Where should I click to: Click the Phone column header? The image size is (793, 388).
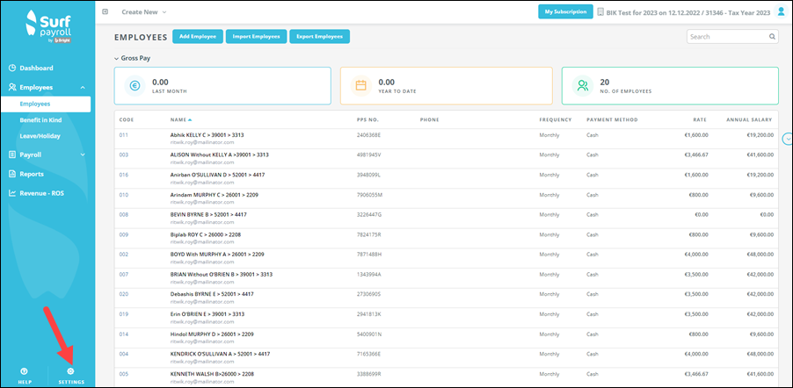429,120
